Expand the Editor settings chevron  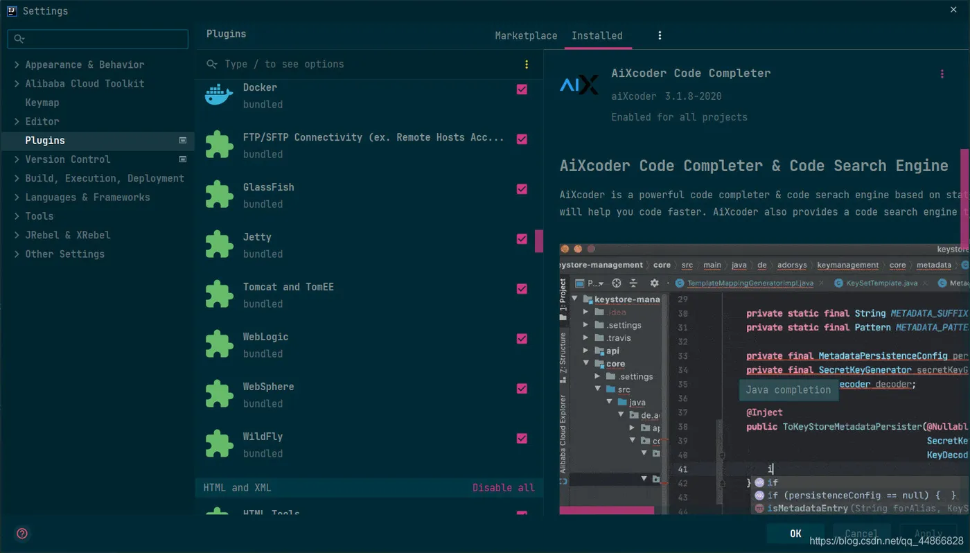[17, 121]
